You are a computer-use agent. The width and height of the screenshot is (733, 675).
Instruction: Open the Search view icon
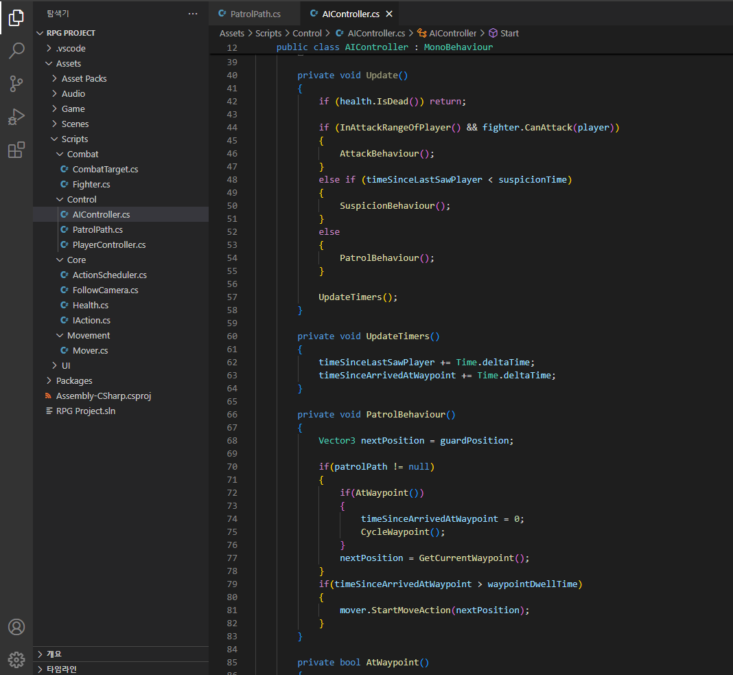(16, 51)
